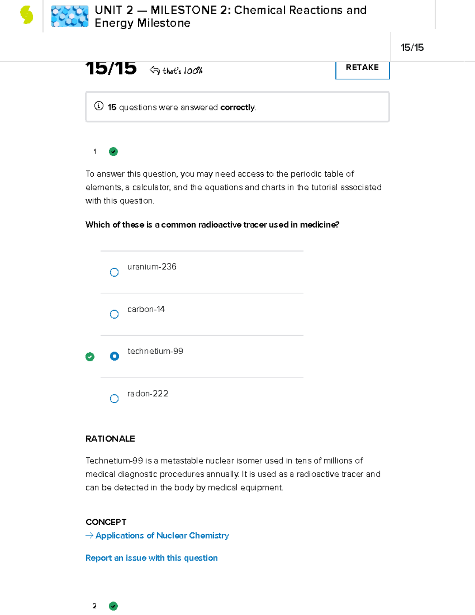Click the question number 1 label
The height and width of the screenshot is (615, 475).
(95, 152)
